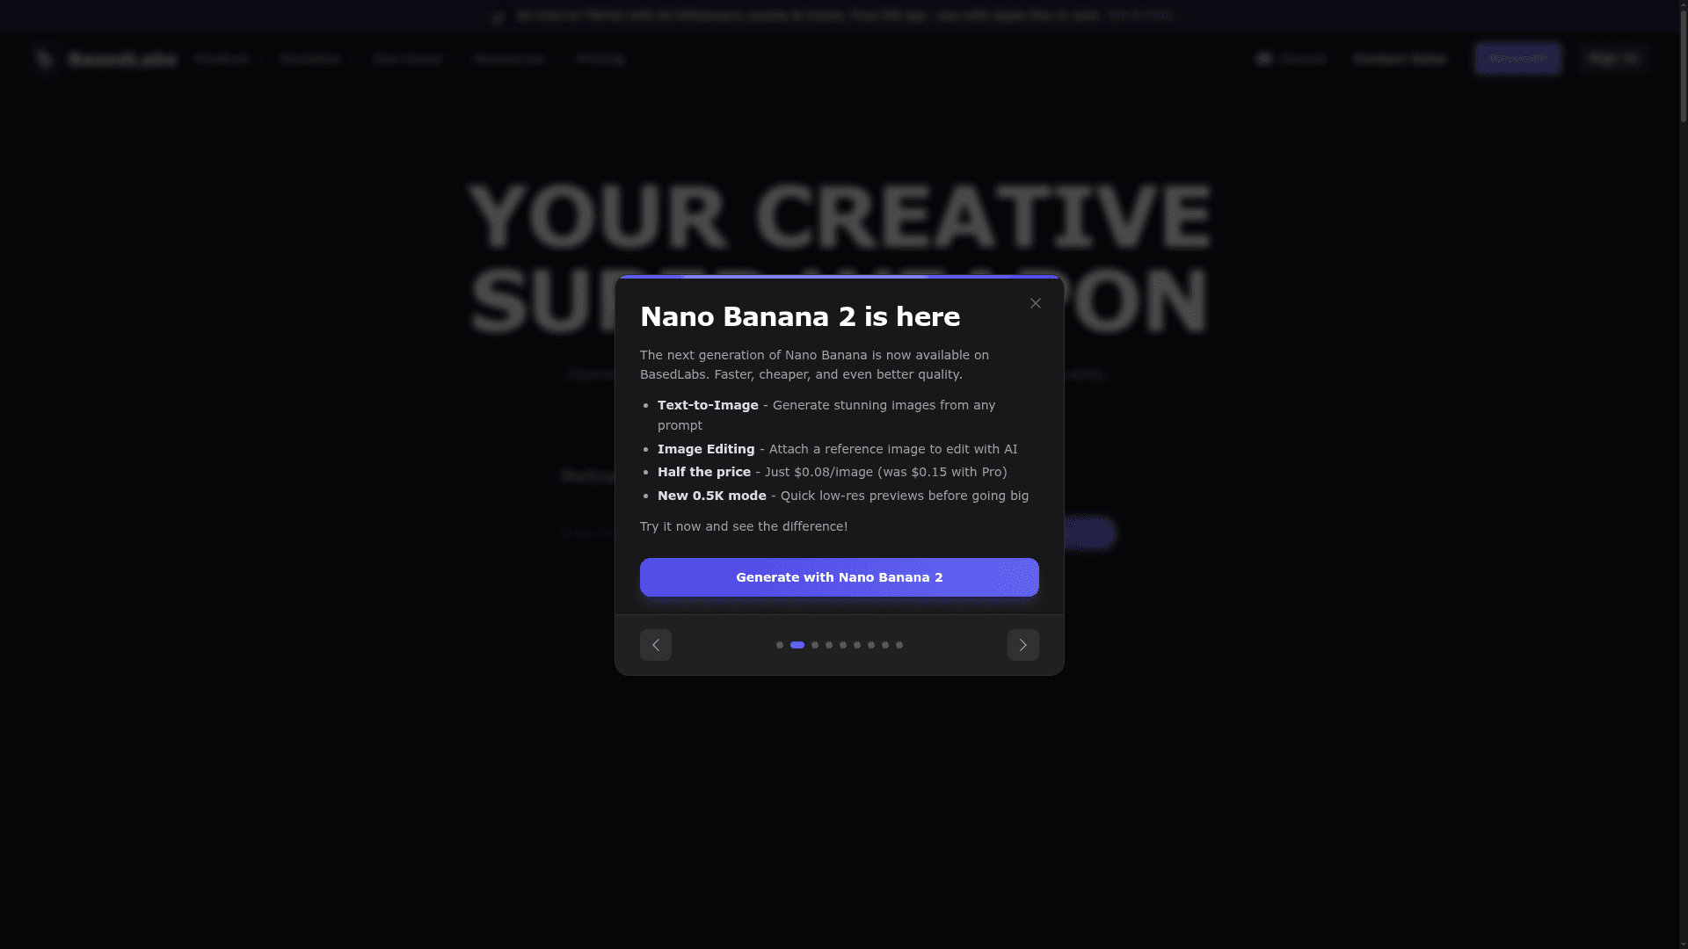Open the Pricing page from the navbar

[x=600, y=59]
